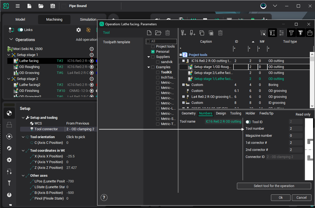Click the help question mark button

(x=104, y=198)
